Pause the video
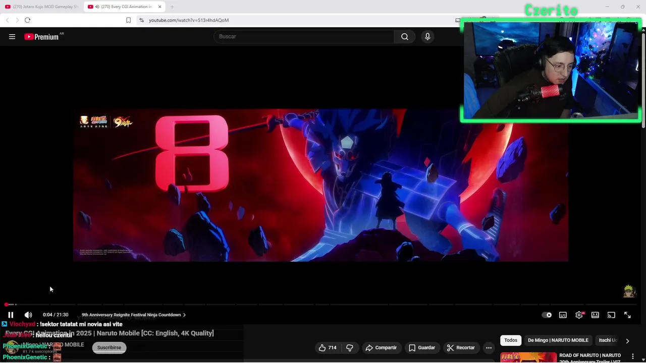Image resolution: width=646 pixels, height=363 pixels. [x=11, y=315]
